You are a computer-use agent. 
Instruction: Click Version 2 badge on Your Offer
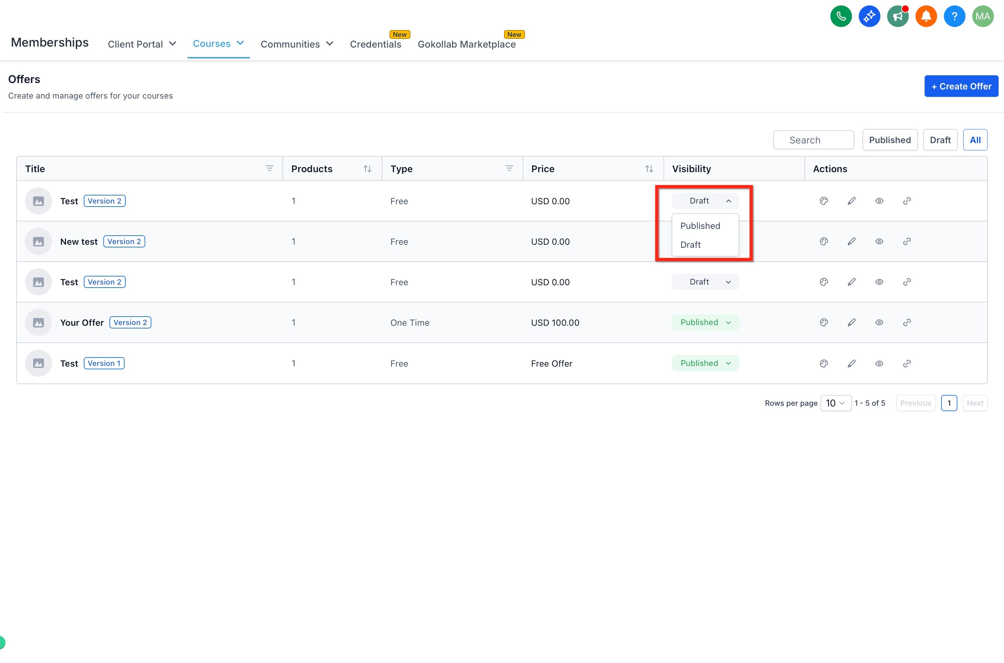click(x=130, y=322)
